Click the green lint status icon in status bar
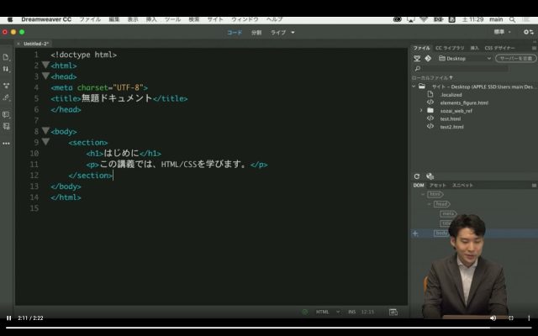The height and width of the screenshot is (336, 538). coord(304,312)
